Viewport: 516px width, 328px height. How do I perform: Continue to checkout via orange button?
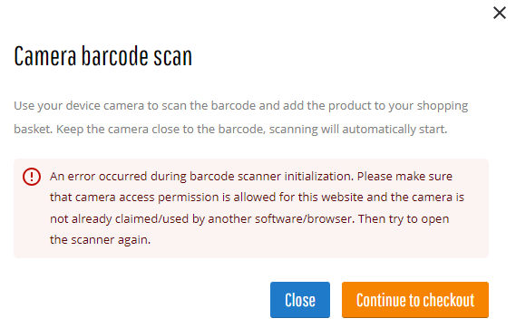415,300
